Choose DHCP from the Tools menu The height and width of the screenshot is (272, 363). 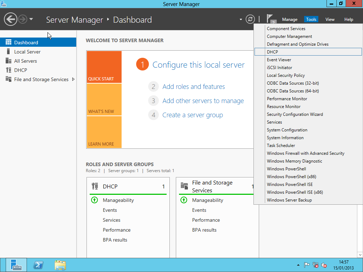coord(273,52)
